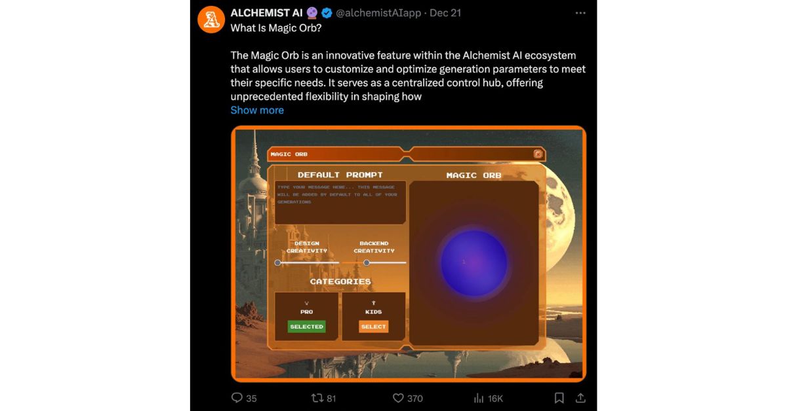This screenshot has height=411, width=787.
Task: Click the verified blue checkmark badge
Action: click(326, 13)
